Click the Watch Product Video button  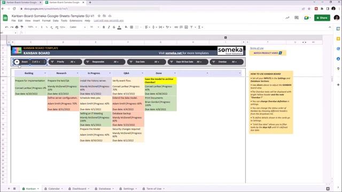point(268,53)
